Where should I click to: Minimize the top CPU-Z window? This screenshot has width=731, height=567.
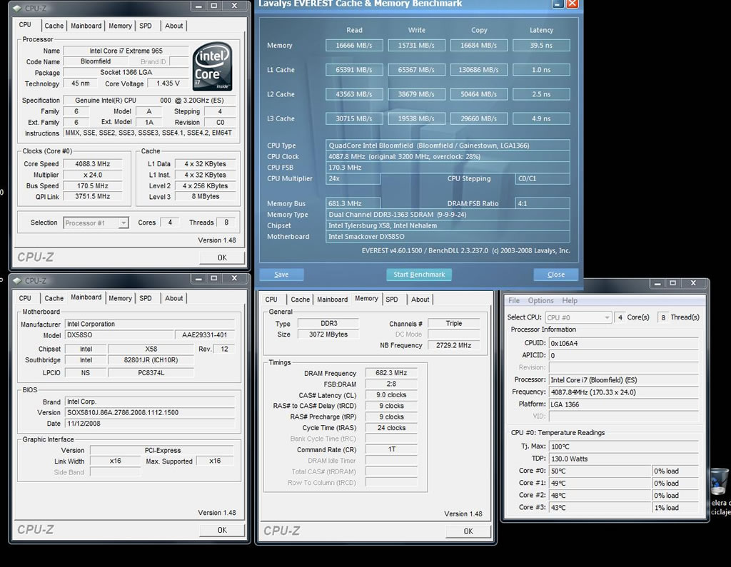[199, 6]
